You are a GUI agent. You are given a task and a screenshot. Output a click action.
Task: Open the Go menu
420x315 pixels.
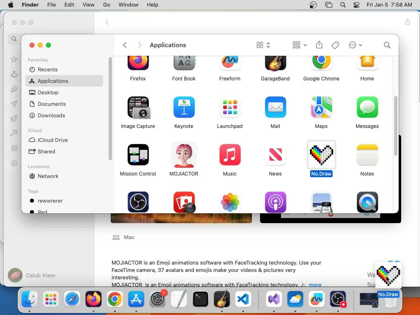(x=107, y=5)
